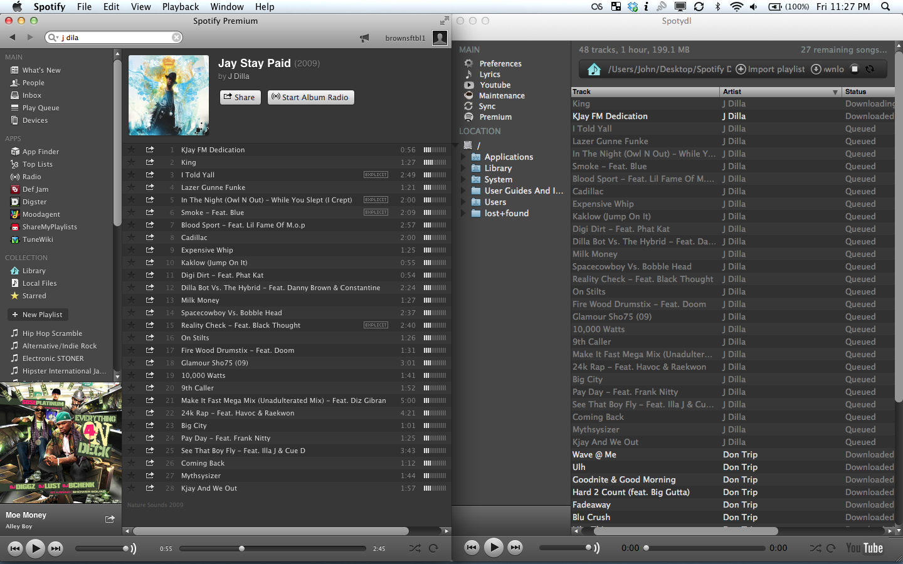Star the track Big City
This screenshot has width=903, height=564.
(131, 426)
